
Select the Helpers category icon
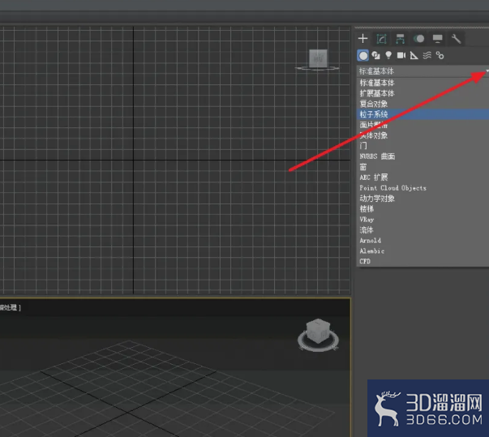(x=414, y=56)
